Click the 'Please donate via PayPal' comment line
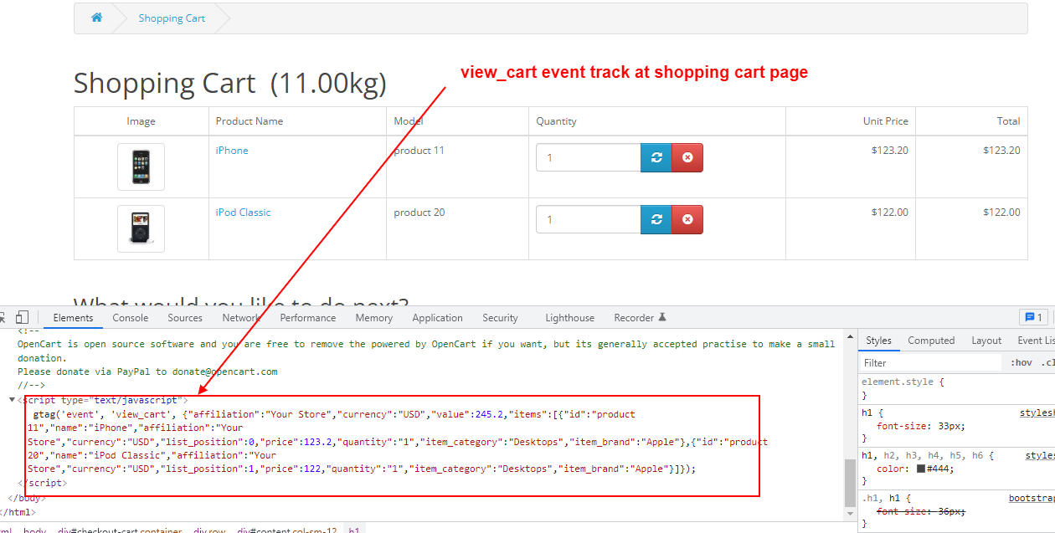The image size is (1055, 533). (x=147, y=372)
